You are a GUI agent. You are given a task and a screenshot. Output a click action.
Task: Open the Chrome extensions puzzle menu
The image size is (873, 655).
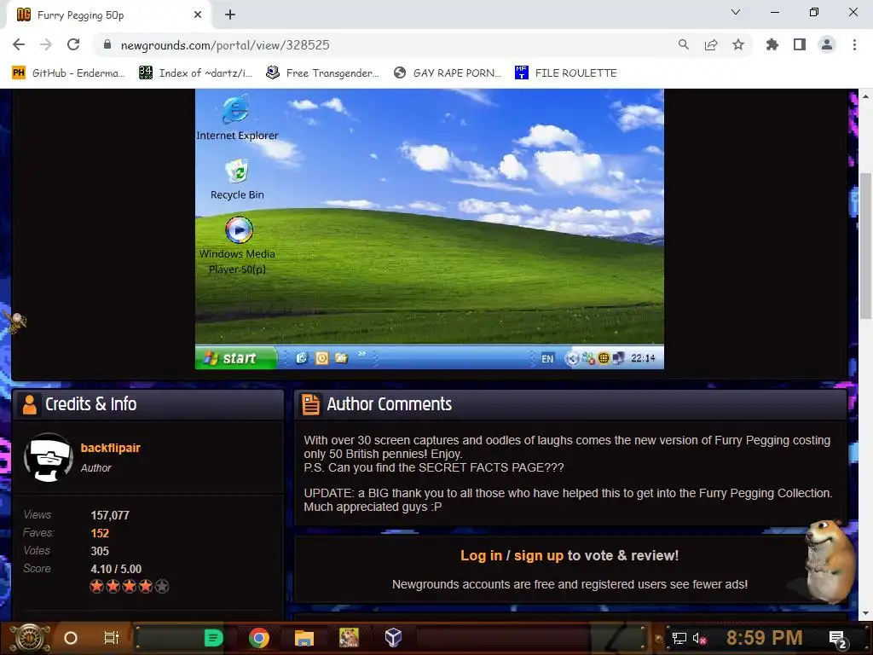(772, 44)
